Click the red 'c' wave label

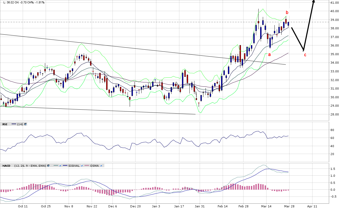pyautogui.click(x=305, y=55)
